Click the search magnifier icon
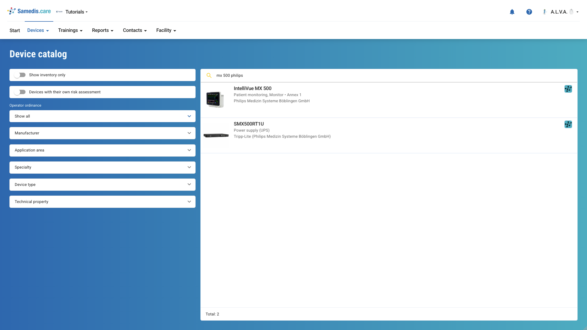Viewport: 587px width, 330px height. pyautogui.click(x=209, y=75)
